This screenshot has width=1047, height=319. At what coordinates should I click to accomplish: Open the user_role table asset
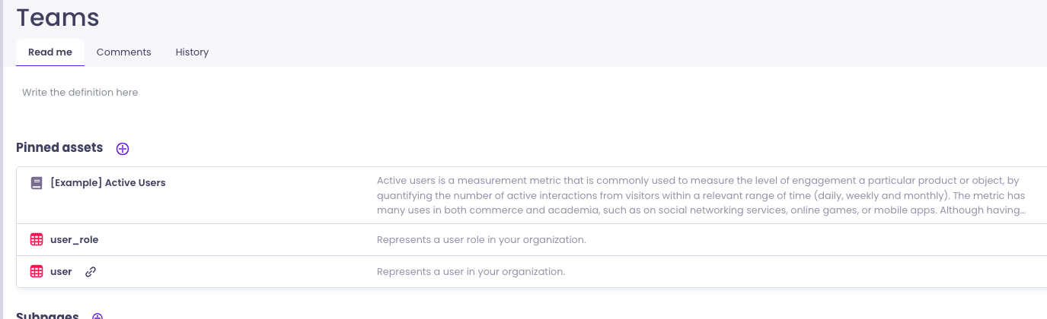coord(74,240)
